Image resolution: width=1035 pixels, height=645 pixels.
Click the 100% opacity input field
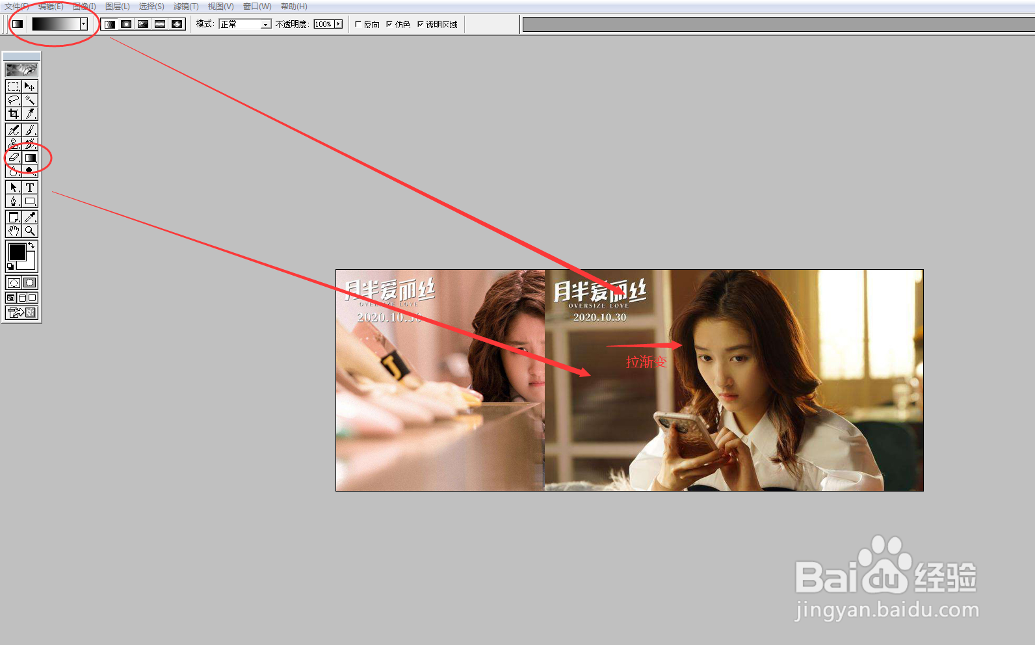pyautogui.click(x=324, y=24)
